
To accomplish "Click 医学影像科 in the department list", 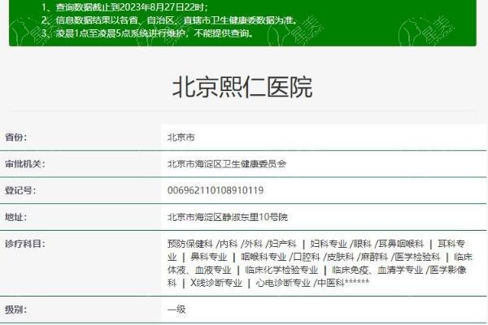I will pos(449,270).
